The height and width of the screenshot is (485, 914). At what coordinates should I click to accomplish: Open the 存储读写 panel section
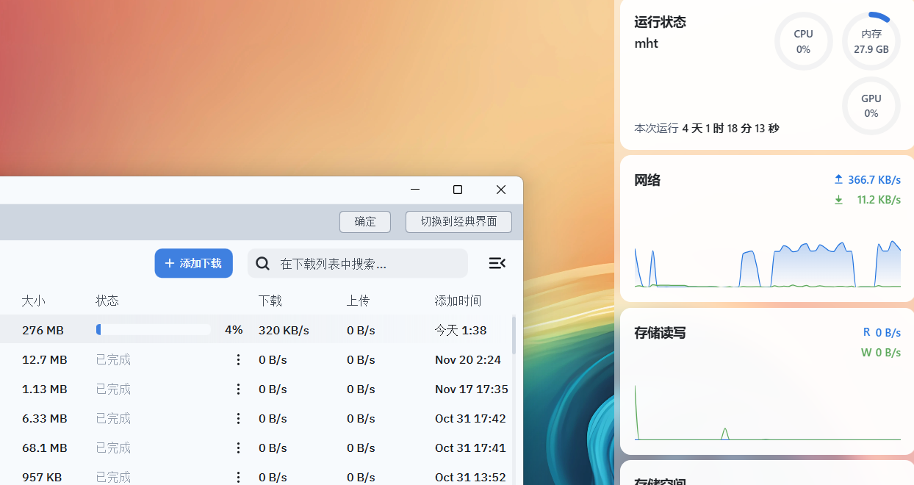[x=660, y=332]
